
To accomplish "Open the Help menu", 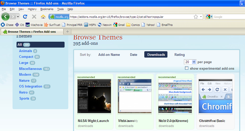I will tap(70, 9).
